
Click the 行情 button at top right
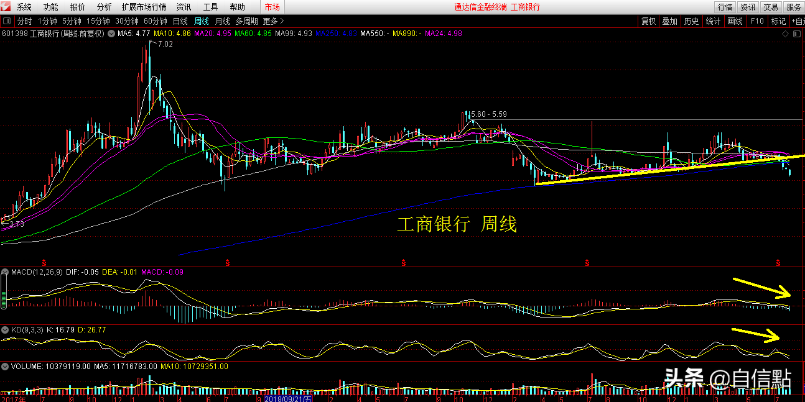[725, 7]
